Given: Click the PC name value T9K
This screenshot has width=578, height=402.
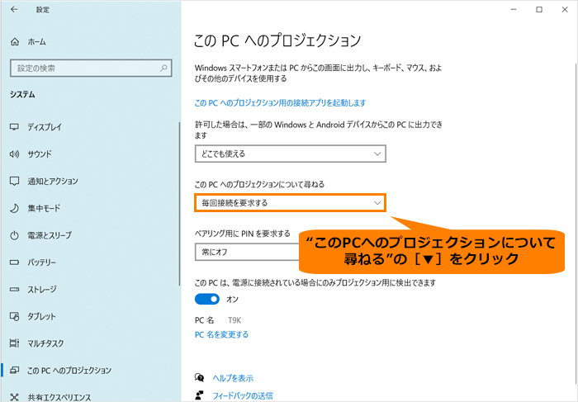Looking at the screenshot, I should click(x=235, y=320).
